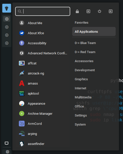
Task: Click the apktool green icon
Action: 22,94
